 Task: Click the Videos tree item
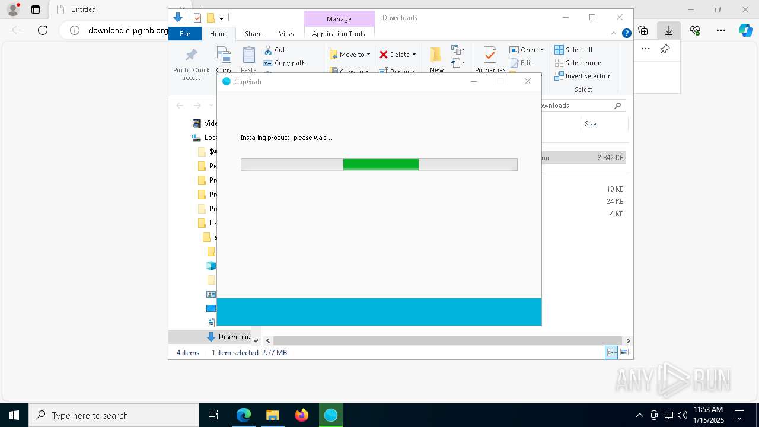tap(205, 123)
